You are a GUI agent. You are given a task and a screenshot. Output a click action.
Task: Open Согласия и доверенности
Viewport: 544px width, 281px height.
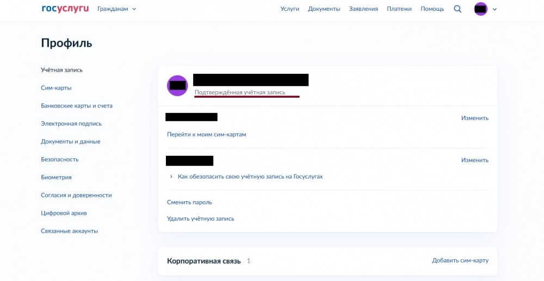[x=76, y=195]
